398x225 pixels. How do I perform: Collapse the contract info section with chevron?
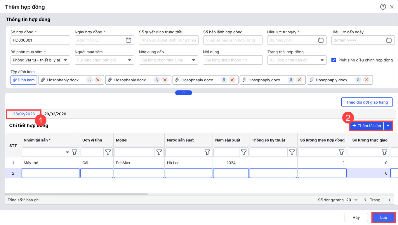(183, 93)
